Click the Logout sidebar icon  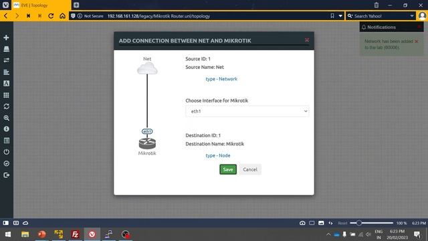point(6,175)
